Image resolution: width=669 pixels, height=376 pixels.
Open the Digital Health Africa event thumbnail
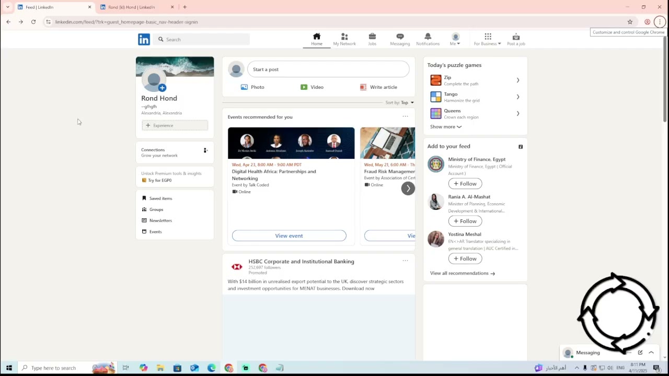(291, 143)
